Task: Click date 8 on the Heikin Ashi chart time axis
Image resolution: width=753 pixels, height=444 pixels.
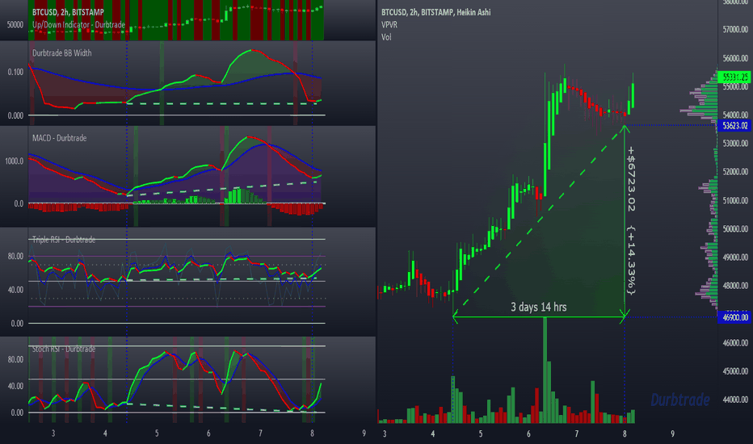Action: (x=625, y=434)
